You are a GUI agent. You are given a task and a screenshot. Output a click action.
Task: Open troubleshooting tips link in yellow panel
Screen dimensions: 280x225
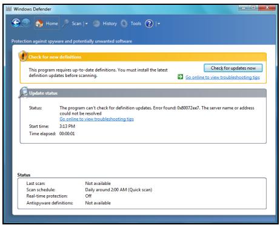[222, 77]
